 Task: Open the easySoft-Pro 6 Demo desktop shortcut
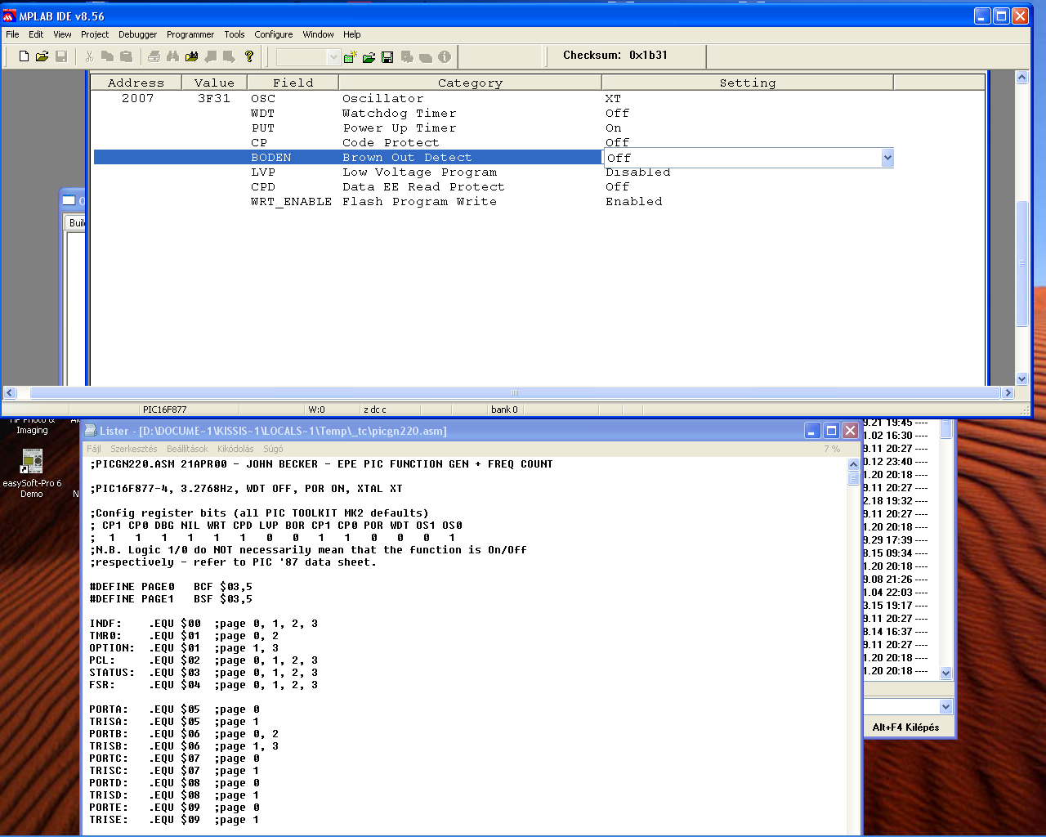(x=32, y=474)
